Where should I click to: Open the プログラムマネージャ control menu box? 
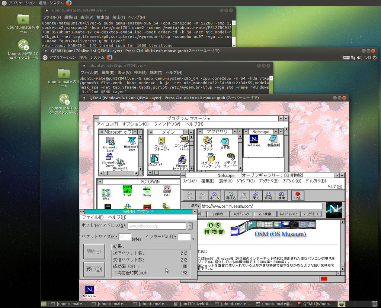pos(96,119)
